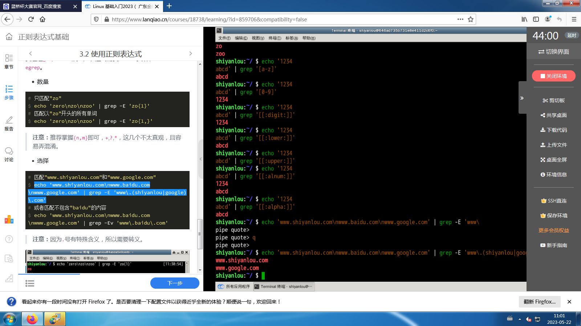The image size is (581, 326).
Task: Click the home icon beside 正则表达式基础
Action: pos(9,37)
